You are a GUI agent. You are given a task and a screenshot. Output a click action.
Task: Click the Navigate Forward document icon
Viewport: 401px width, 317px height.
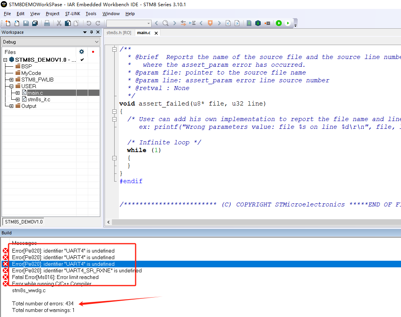pyautogui.click(x=237, y=23)
